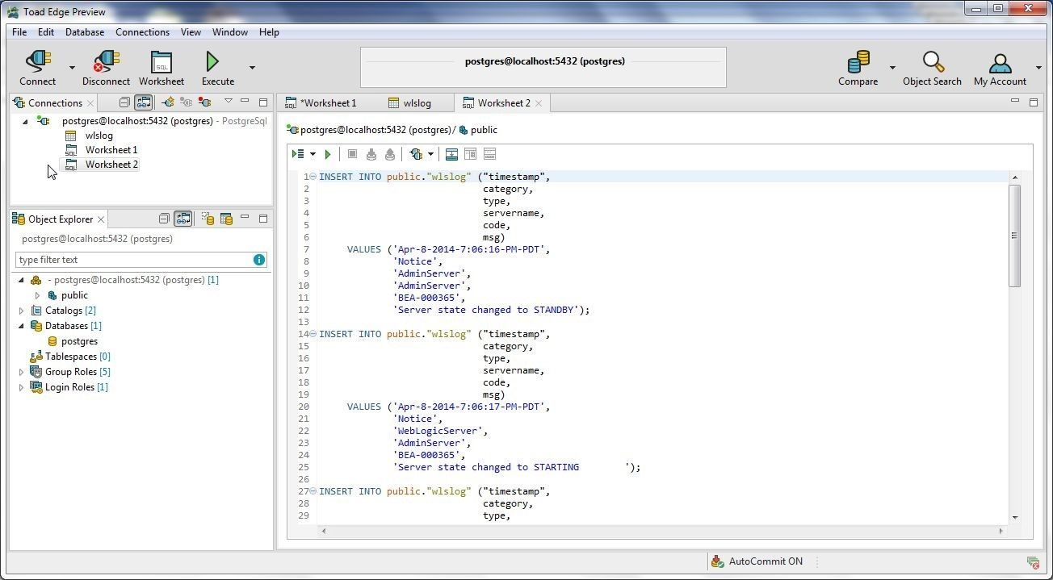Open dropdown arrow next to Connect
Viewport: 1053px width, 580px height.
pyautogui.click(x=72, y=68)
